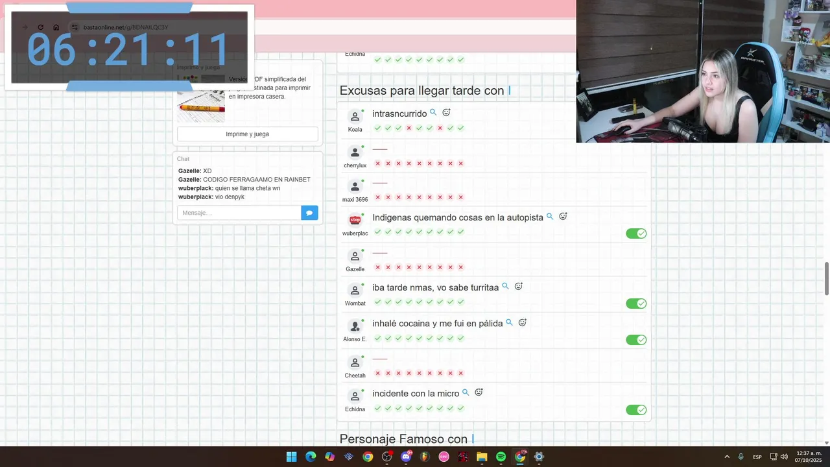Search 'Indigenas quemando cosas en la autopista' answer

(550, 216)
